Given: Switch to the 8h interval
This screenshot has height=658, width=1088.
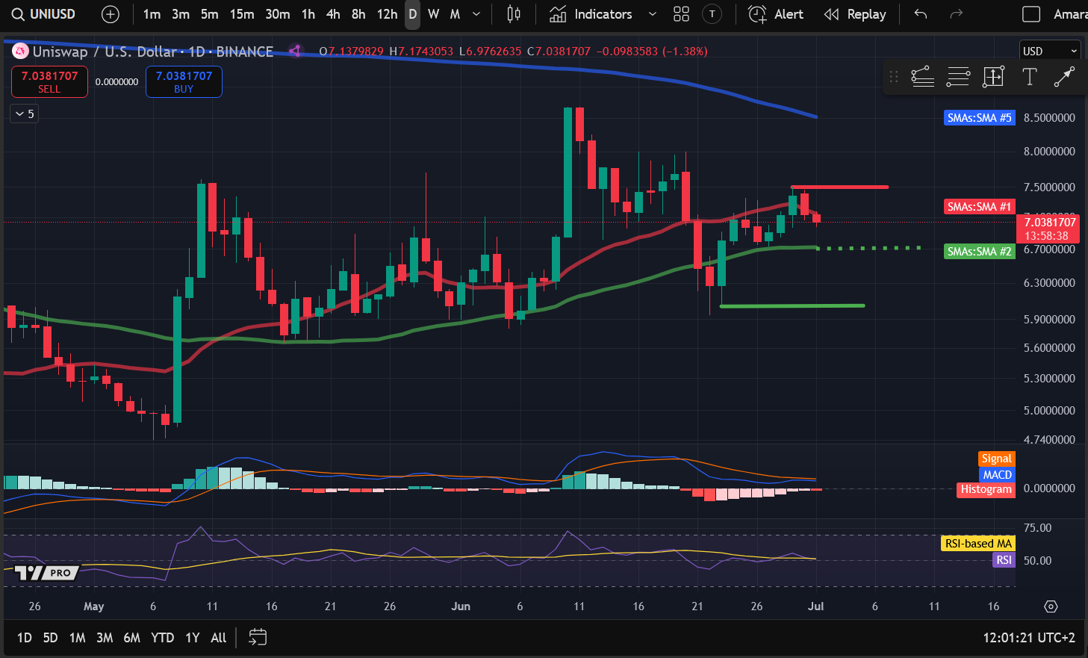Looking at the screenshot, I should point(358,14).
